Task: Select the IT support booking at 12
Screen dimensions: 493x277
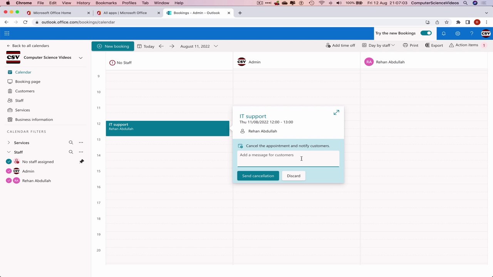Action: pyautogui.click(x=168, y=128)
